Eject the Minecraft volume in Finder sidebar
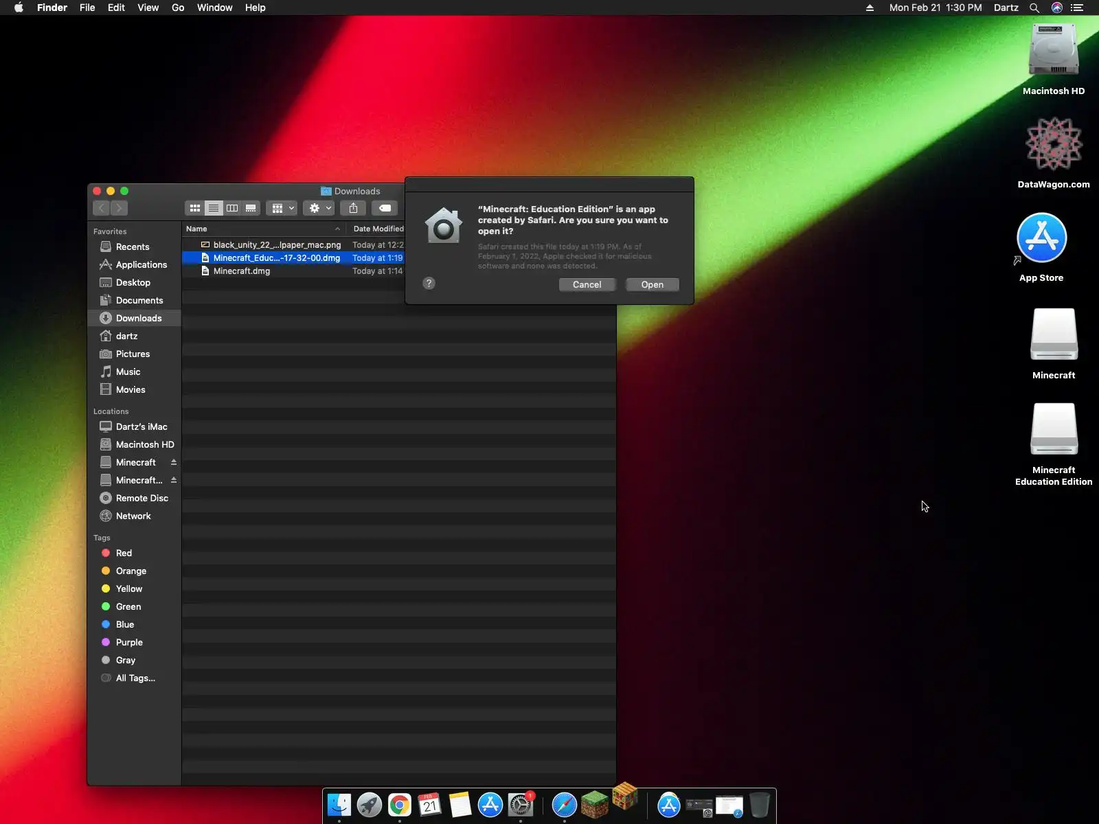This screenshot has height=824, width=1099. point(174,462)
